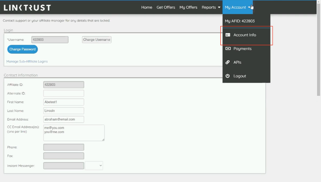
Task: Collapse the My Account dropdown
Action: click(x=237, y=7)
